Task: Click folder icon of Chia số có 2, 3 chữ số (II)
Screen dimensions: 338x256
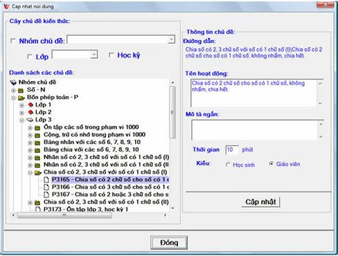Action: pos(37,203)
